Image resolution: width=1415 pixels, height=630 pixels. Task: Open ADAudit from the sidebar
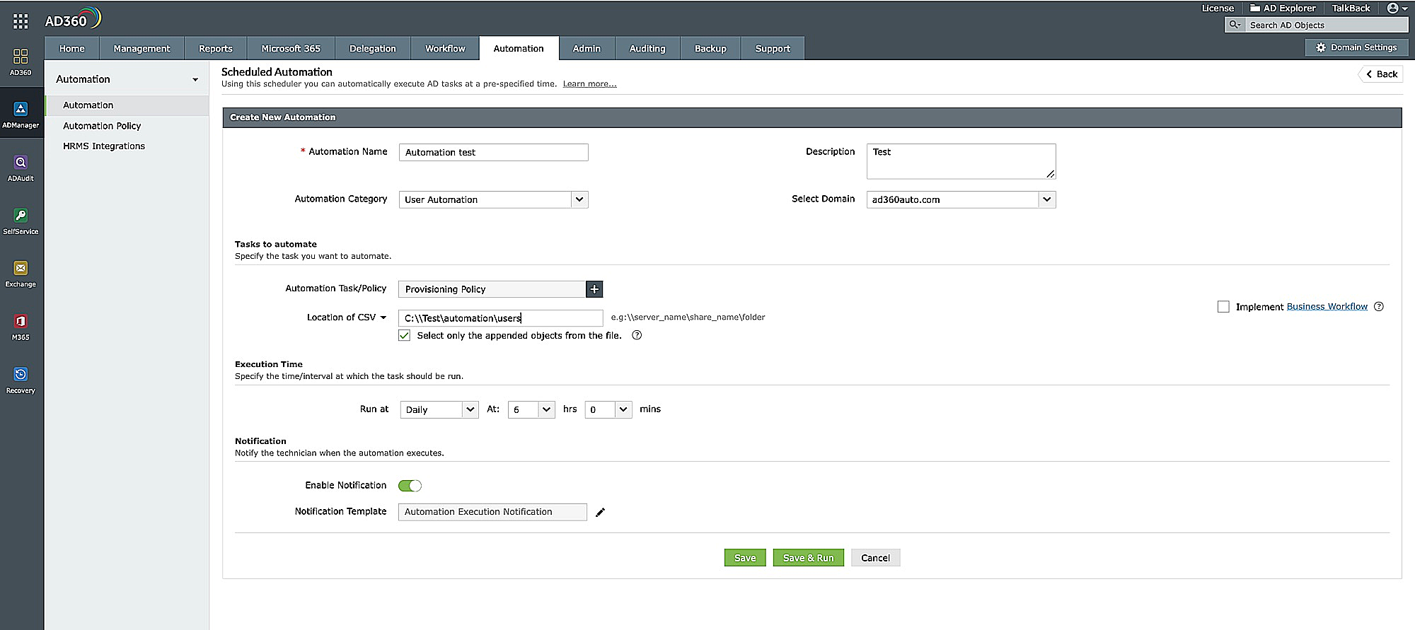21,168
